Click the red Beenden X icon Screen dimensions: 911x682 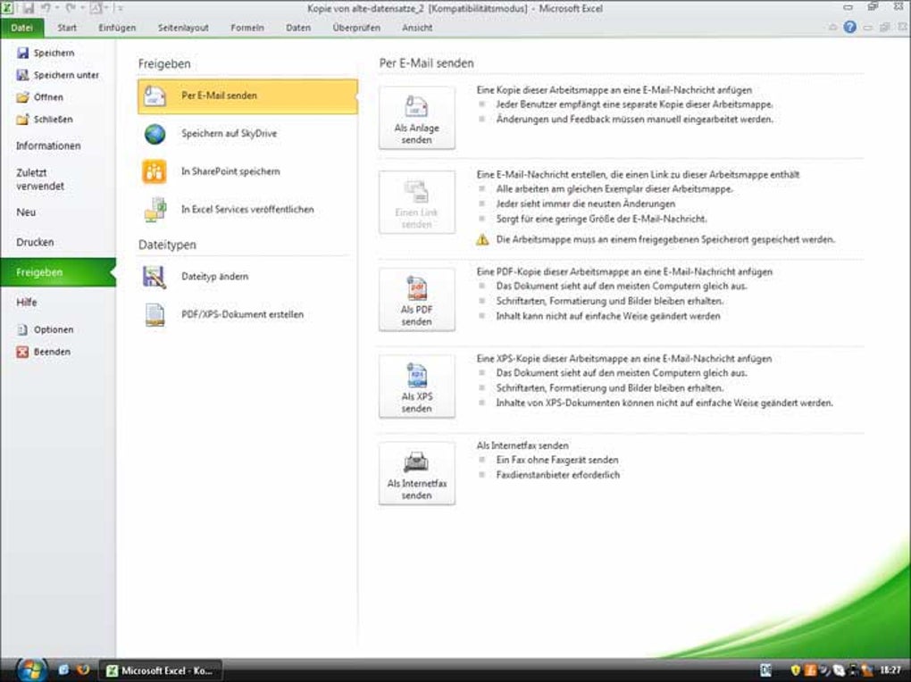22,352
